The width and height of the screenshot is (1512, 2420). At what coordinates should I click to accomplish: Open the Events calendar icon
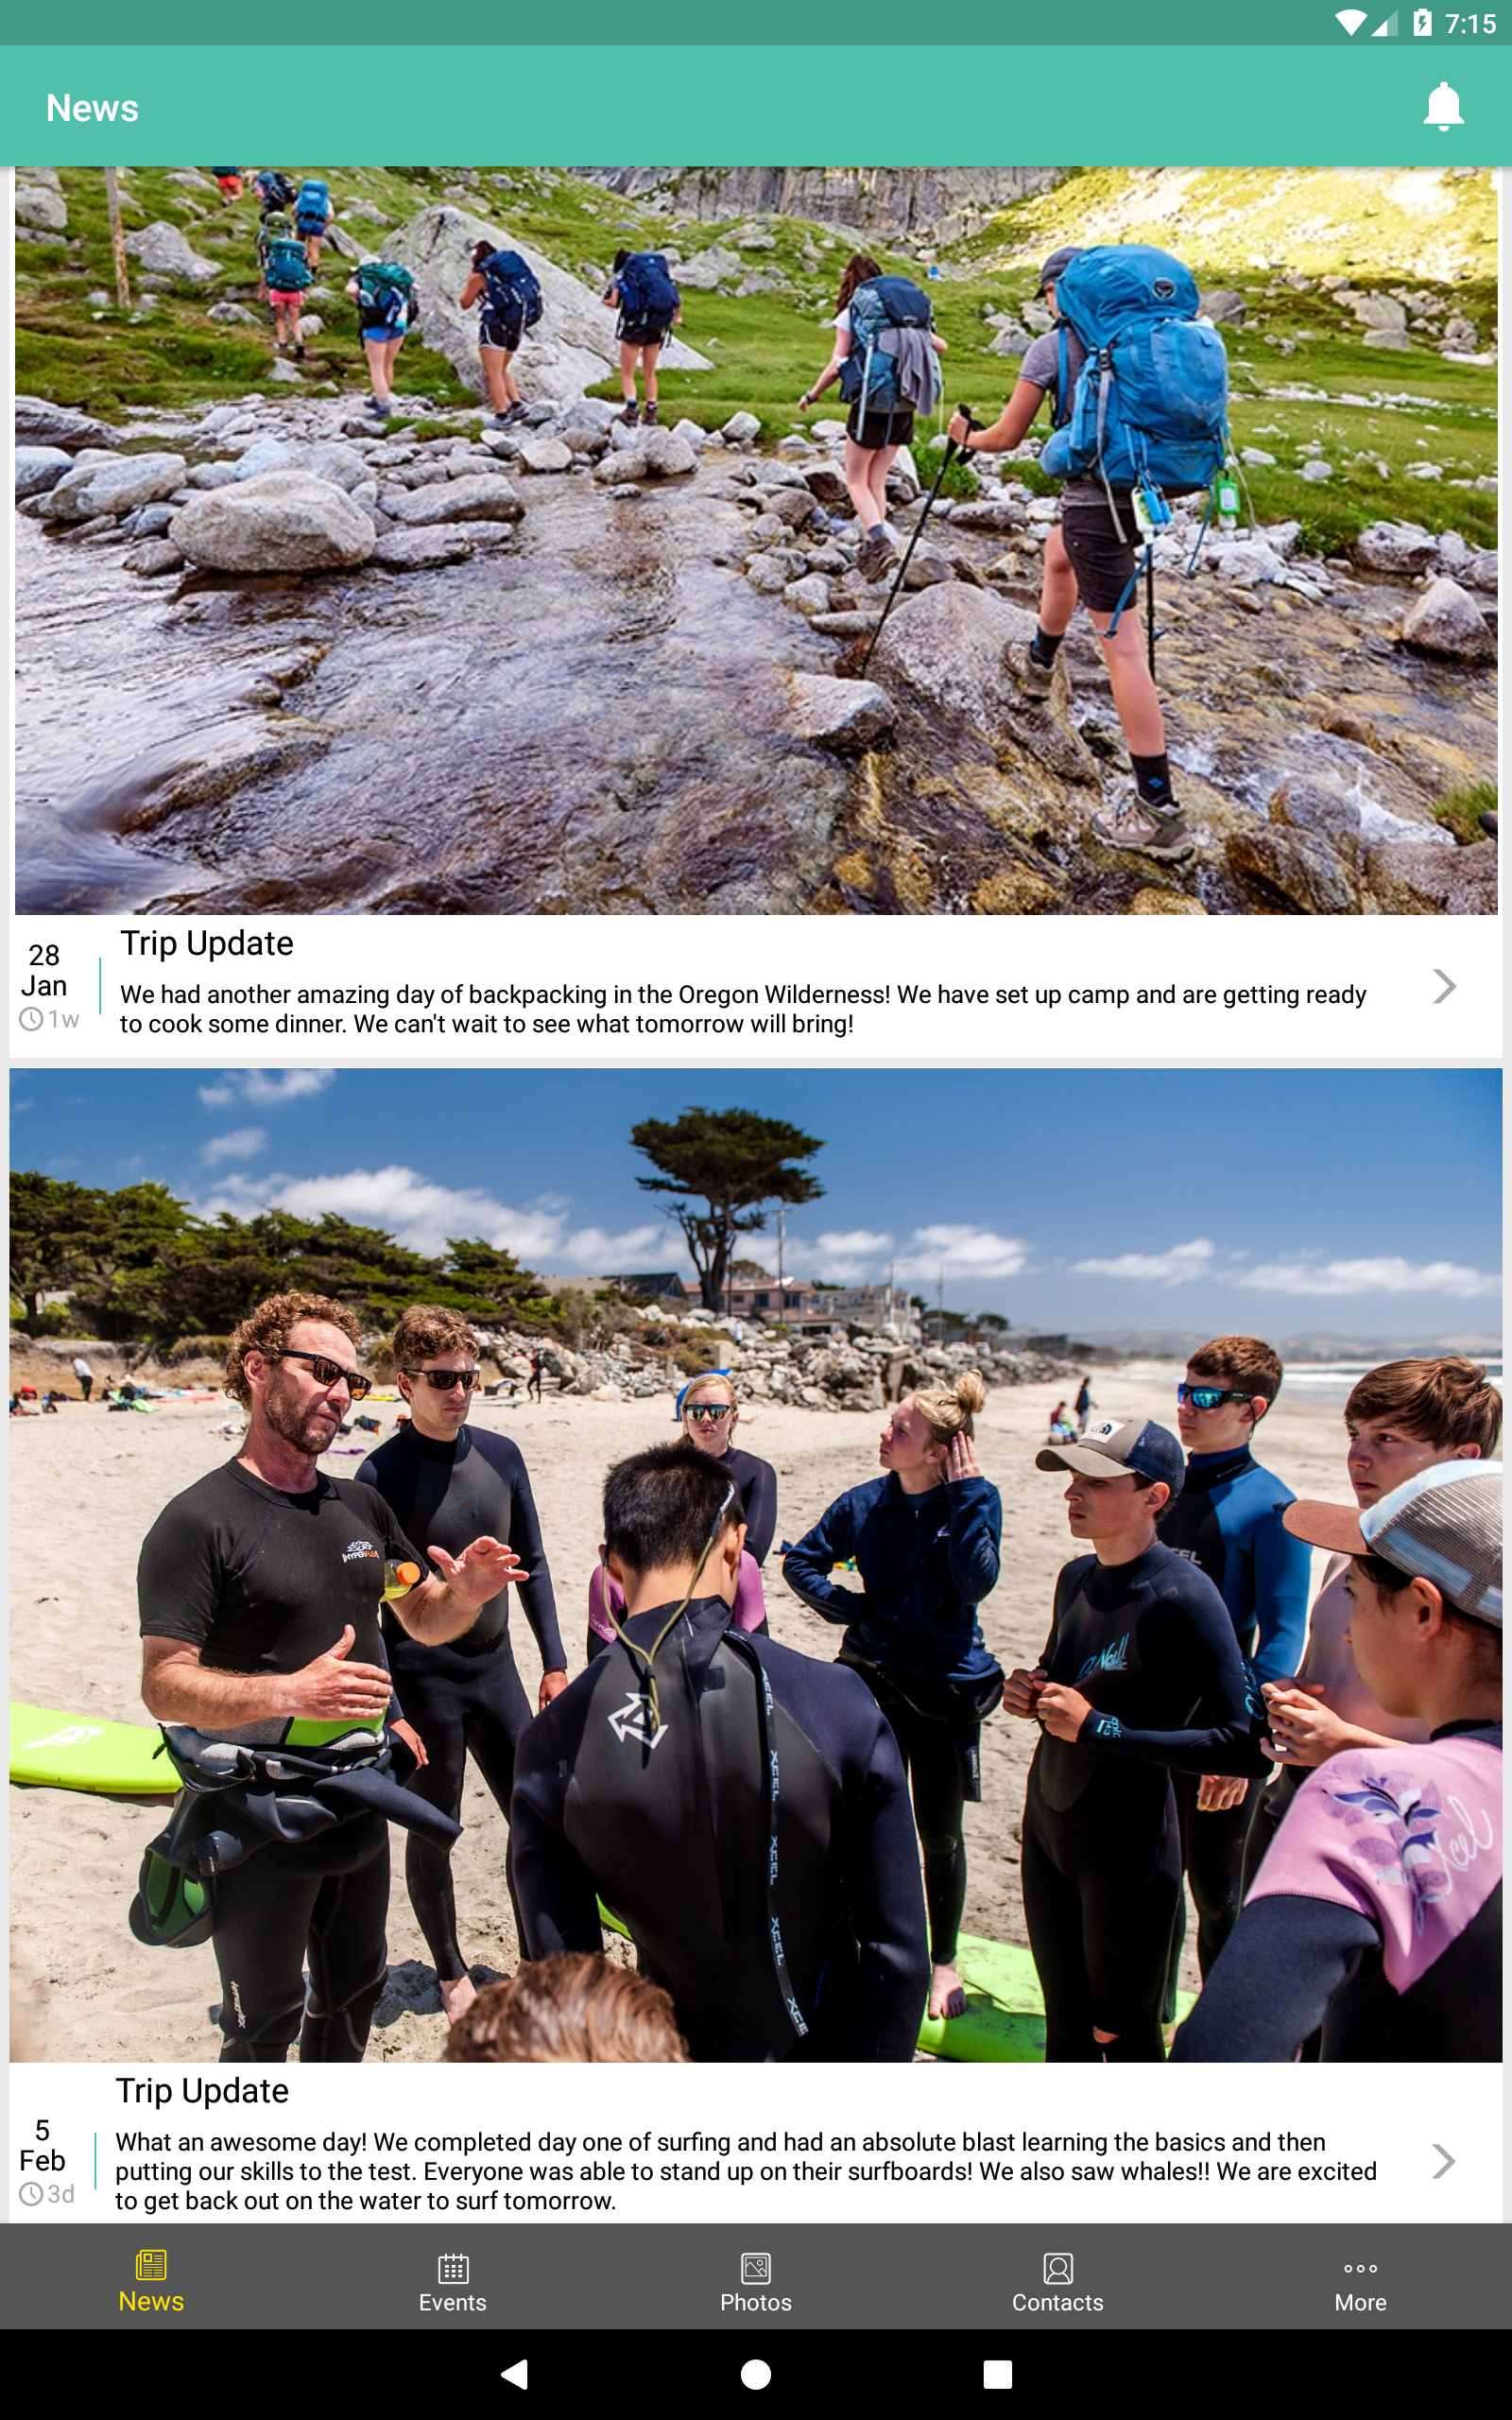pos(453,2268)
